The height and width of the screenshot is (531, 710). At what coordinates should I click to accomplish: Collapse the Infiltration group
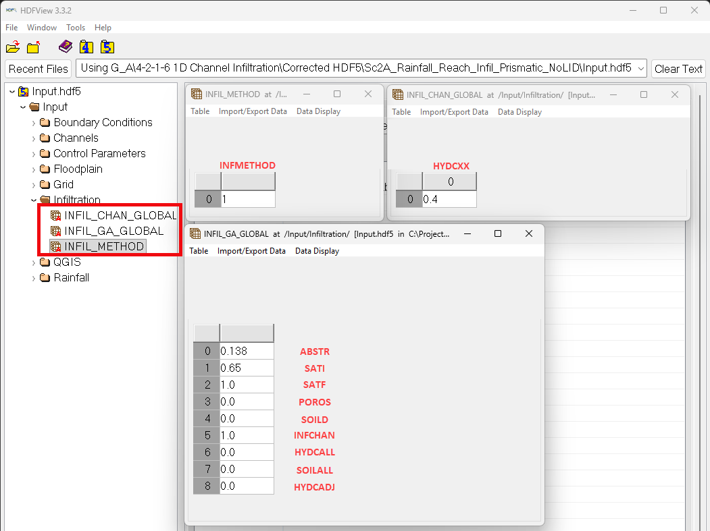point(34,200)
